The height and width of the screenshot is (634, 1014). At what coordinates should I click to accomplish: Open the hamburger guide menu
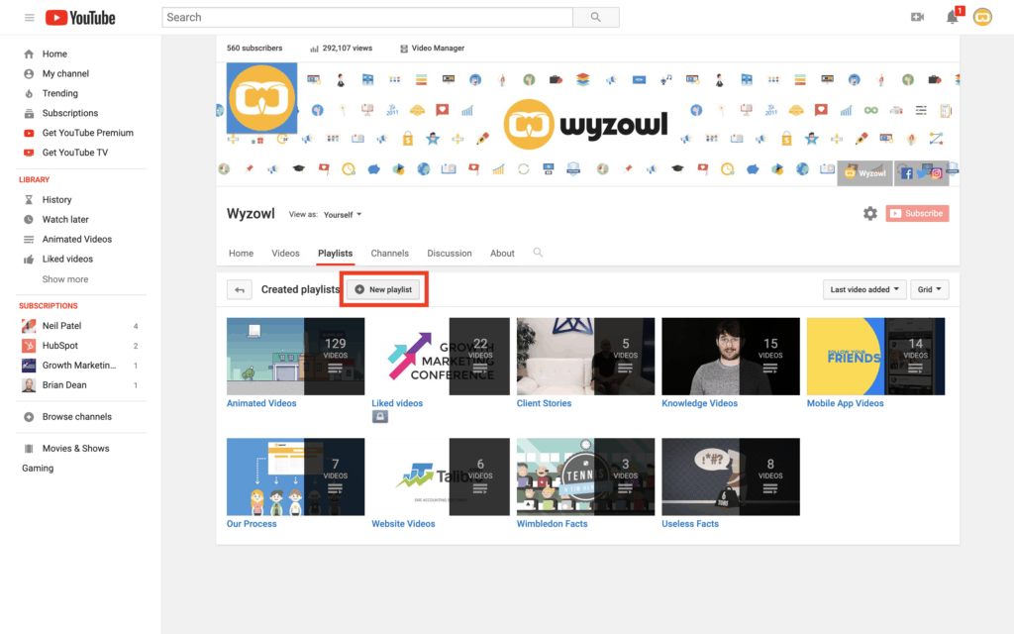(x=29, y=18)
